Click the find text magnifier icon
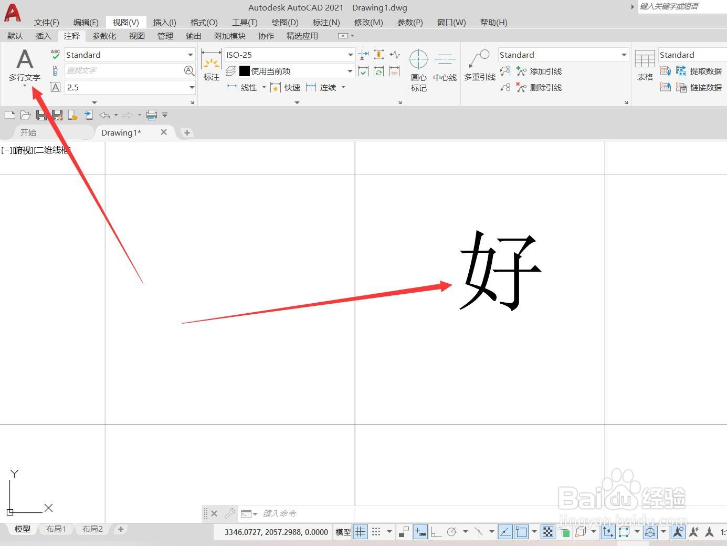This screenshot has width=727, height=546. pos(189,70)
